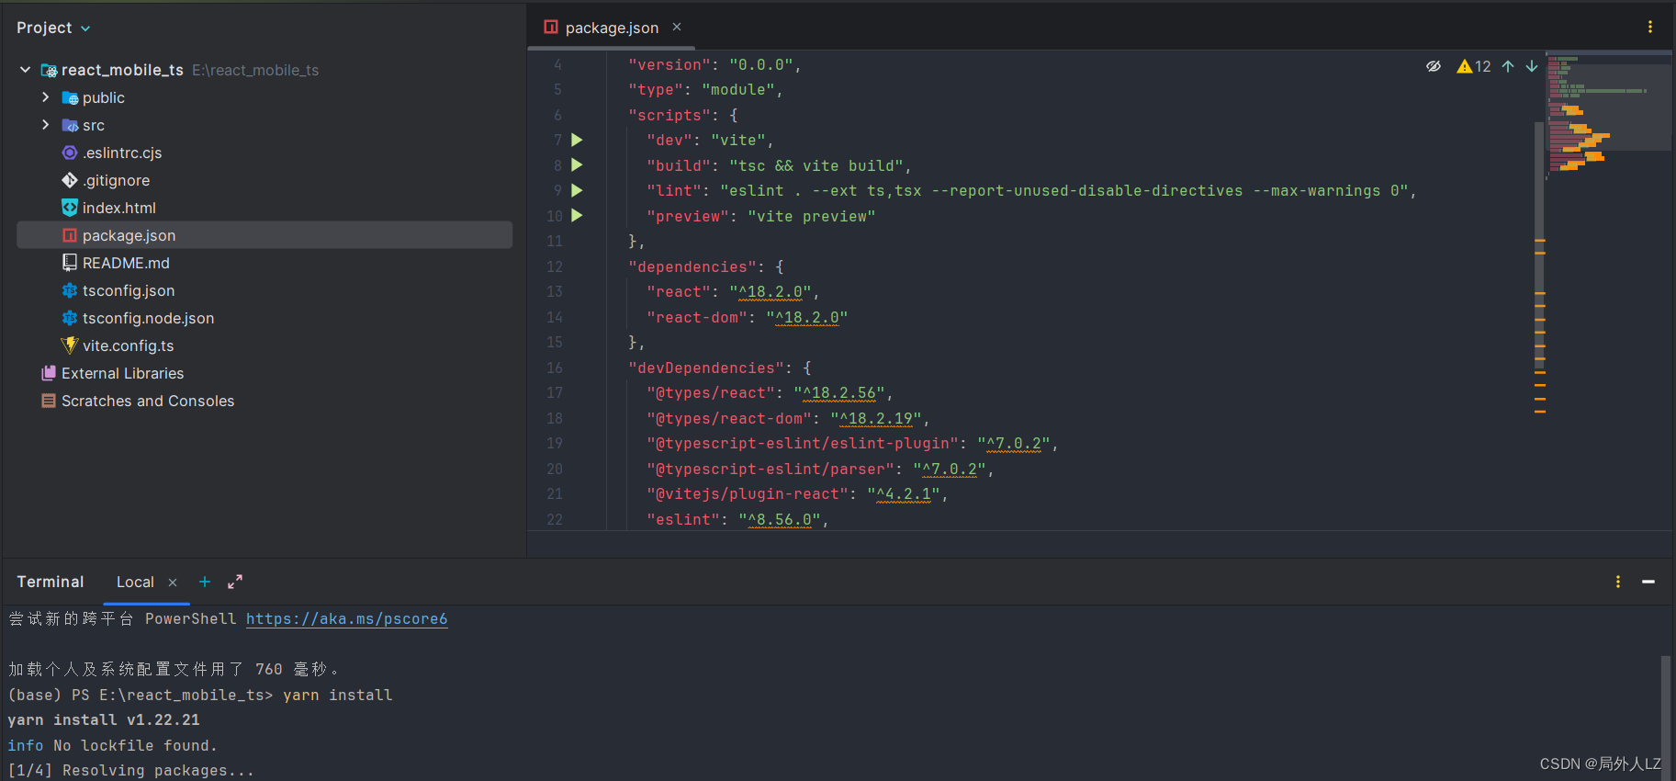
Task: Click the "scripts" key in editor
Action: pos(669,115)
